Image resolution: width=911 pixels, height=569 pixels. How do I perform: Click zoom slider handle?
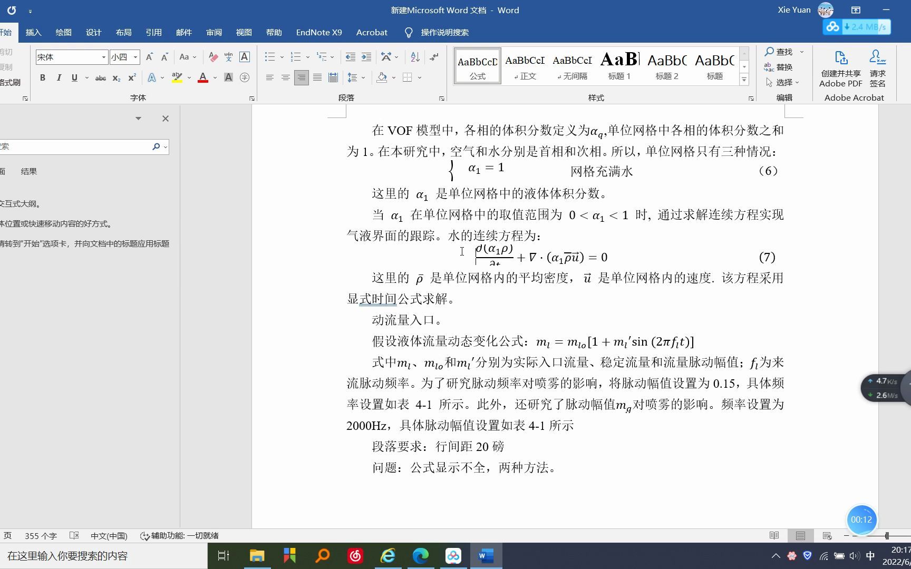887,535
